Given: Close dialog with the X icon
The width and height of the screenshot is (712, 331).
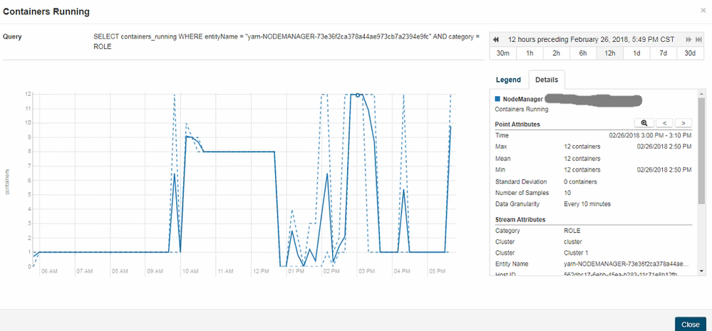Looking at the screenshot, I should point(703,9).
